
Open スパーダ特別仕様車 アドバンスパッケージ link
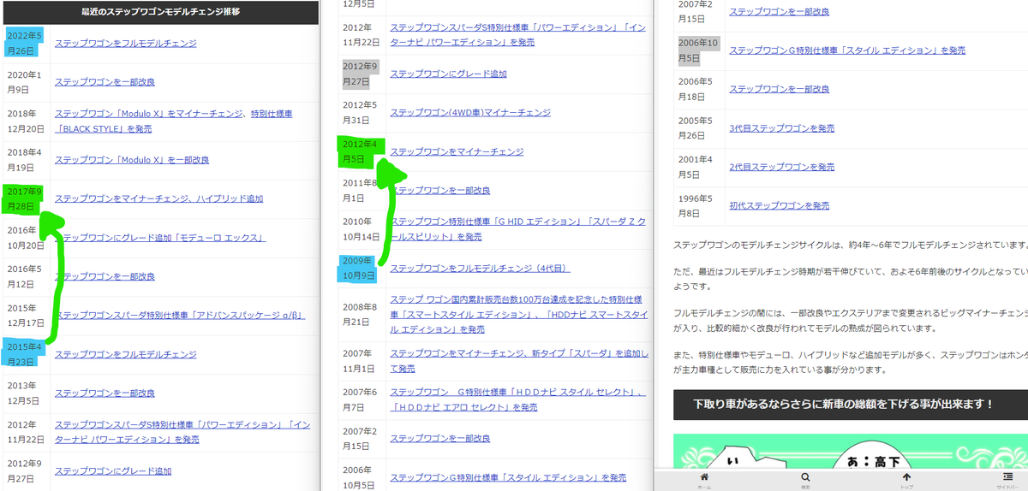(180, 315)
